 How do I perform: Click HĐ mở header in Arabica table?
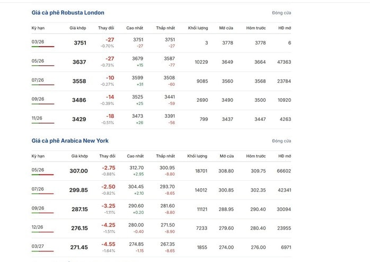(284, 156)
